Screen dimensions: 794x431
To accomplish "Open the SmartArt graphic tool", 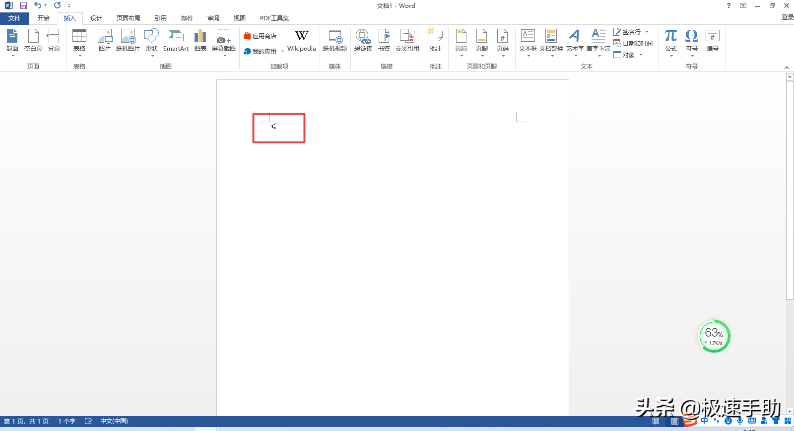I will (176, 41).
